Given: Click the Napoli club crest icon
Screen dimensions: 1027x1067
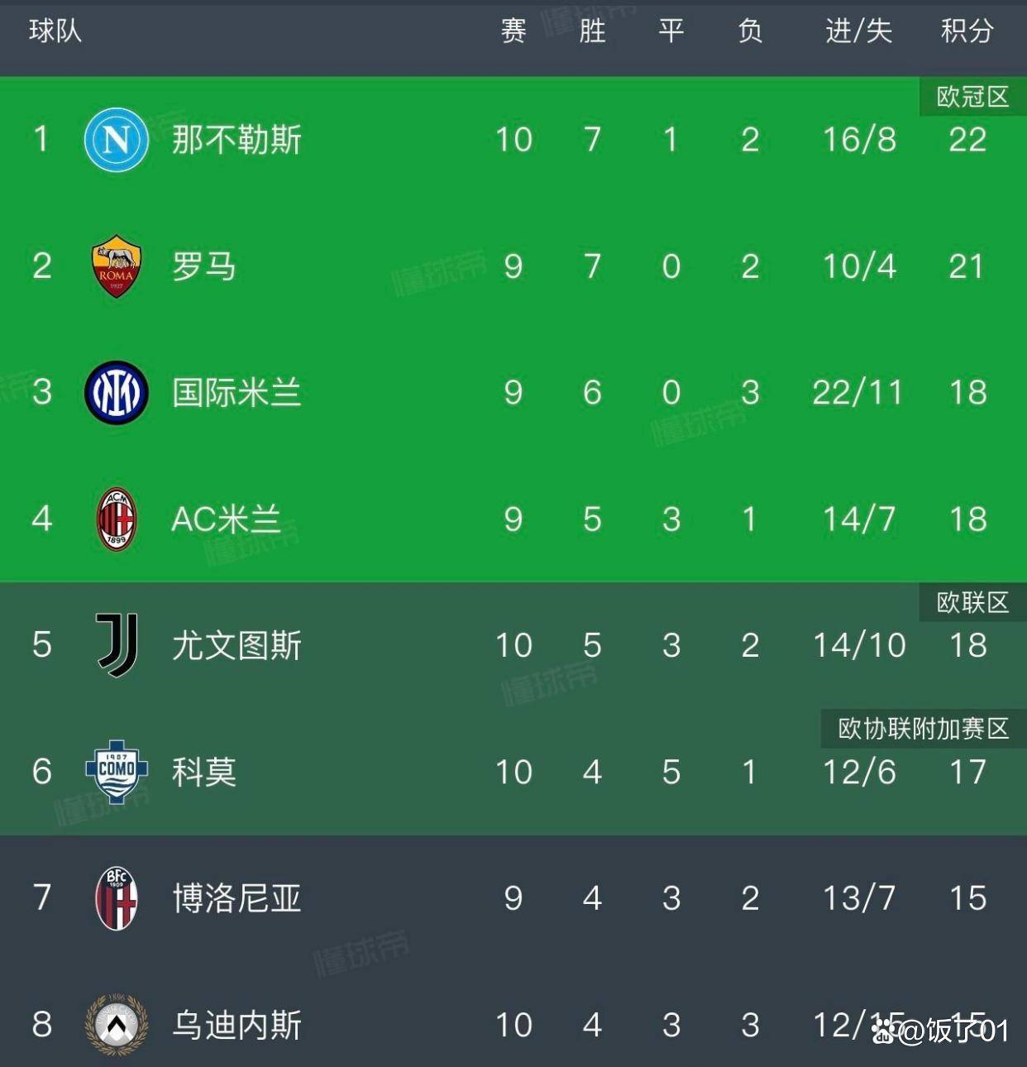Looking at the screenshot, I should pos(116,139).
